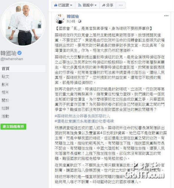Expand the 追蹤中 dropdown arrow

pyautogui.click(x=95, y=5)
